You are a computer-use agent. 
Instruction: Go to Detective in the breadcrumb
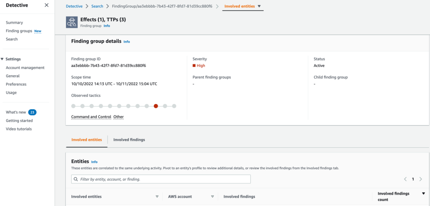(x=74, y=6)
